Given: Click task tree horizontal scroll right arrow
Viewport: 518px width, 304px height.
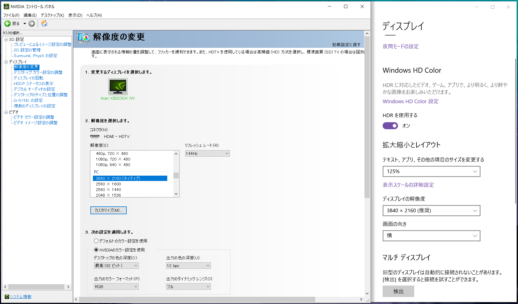Looking at the screenshot, I should 68,287.
